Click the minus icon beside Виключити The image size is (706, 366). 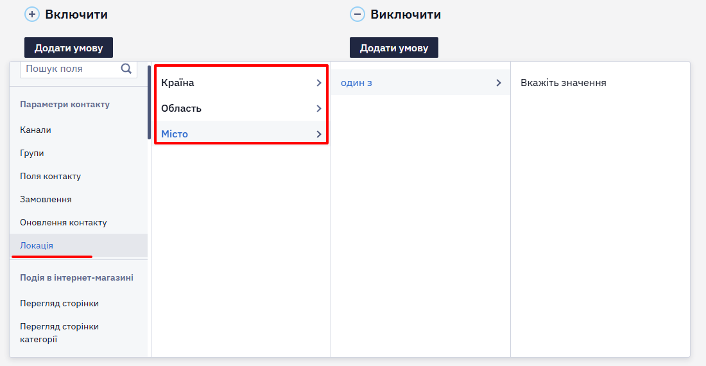[357, 14]
